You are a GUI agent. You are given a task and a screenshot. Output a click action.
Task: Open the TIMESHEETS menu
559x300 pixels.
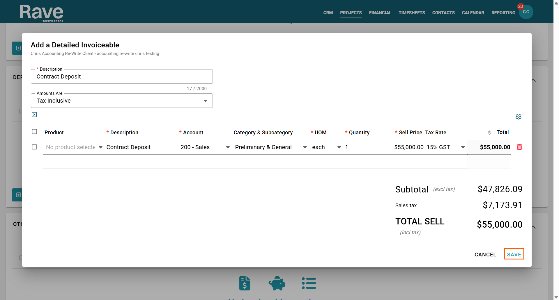coord(412,13)
